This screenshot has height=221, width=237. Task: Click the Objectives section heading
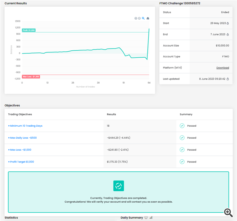coord(12,105)
